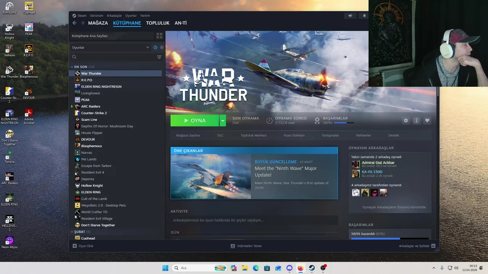
Task: Expand the Oyunlar collection dropdown
Action: [x=148, y=48]
